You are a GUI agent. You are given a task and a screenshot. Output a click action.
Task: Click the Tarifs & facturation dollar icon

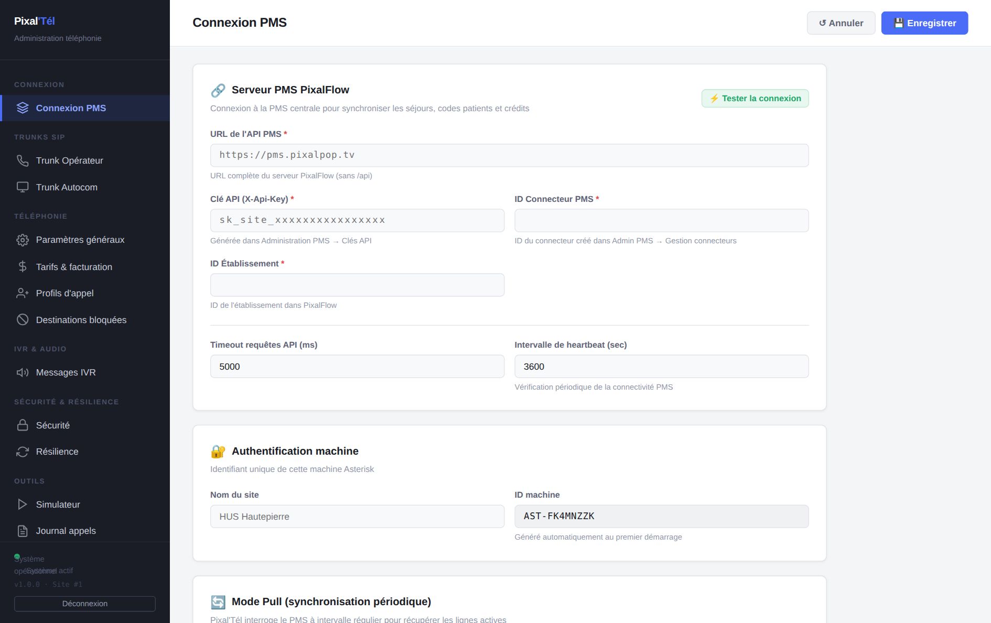[23, 267]
